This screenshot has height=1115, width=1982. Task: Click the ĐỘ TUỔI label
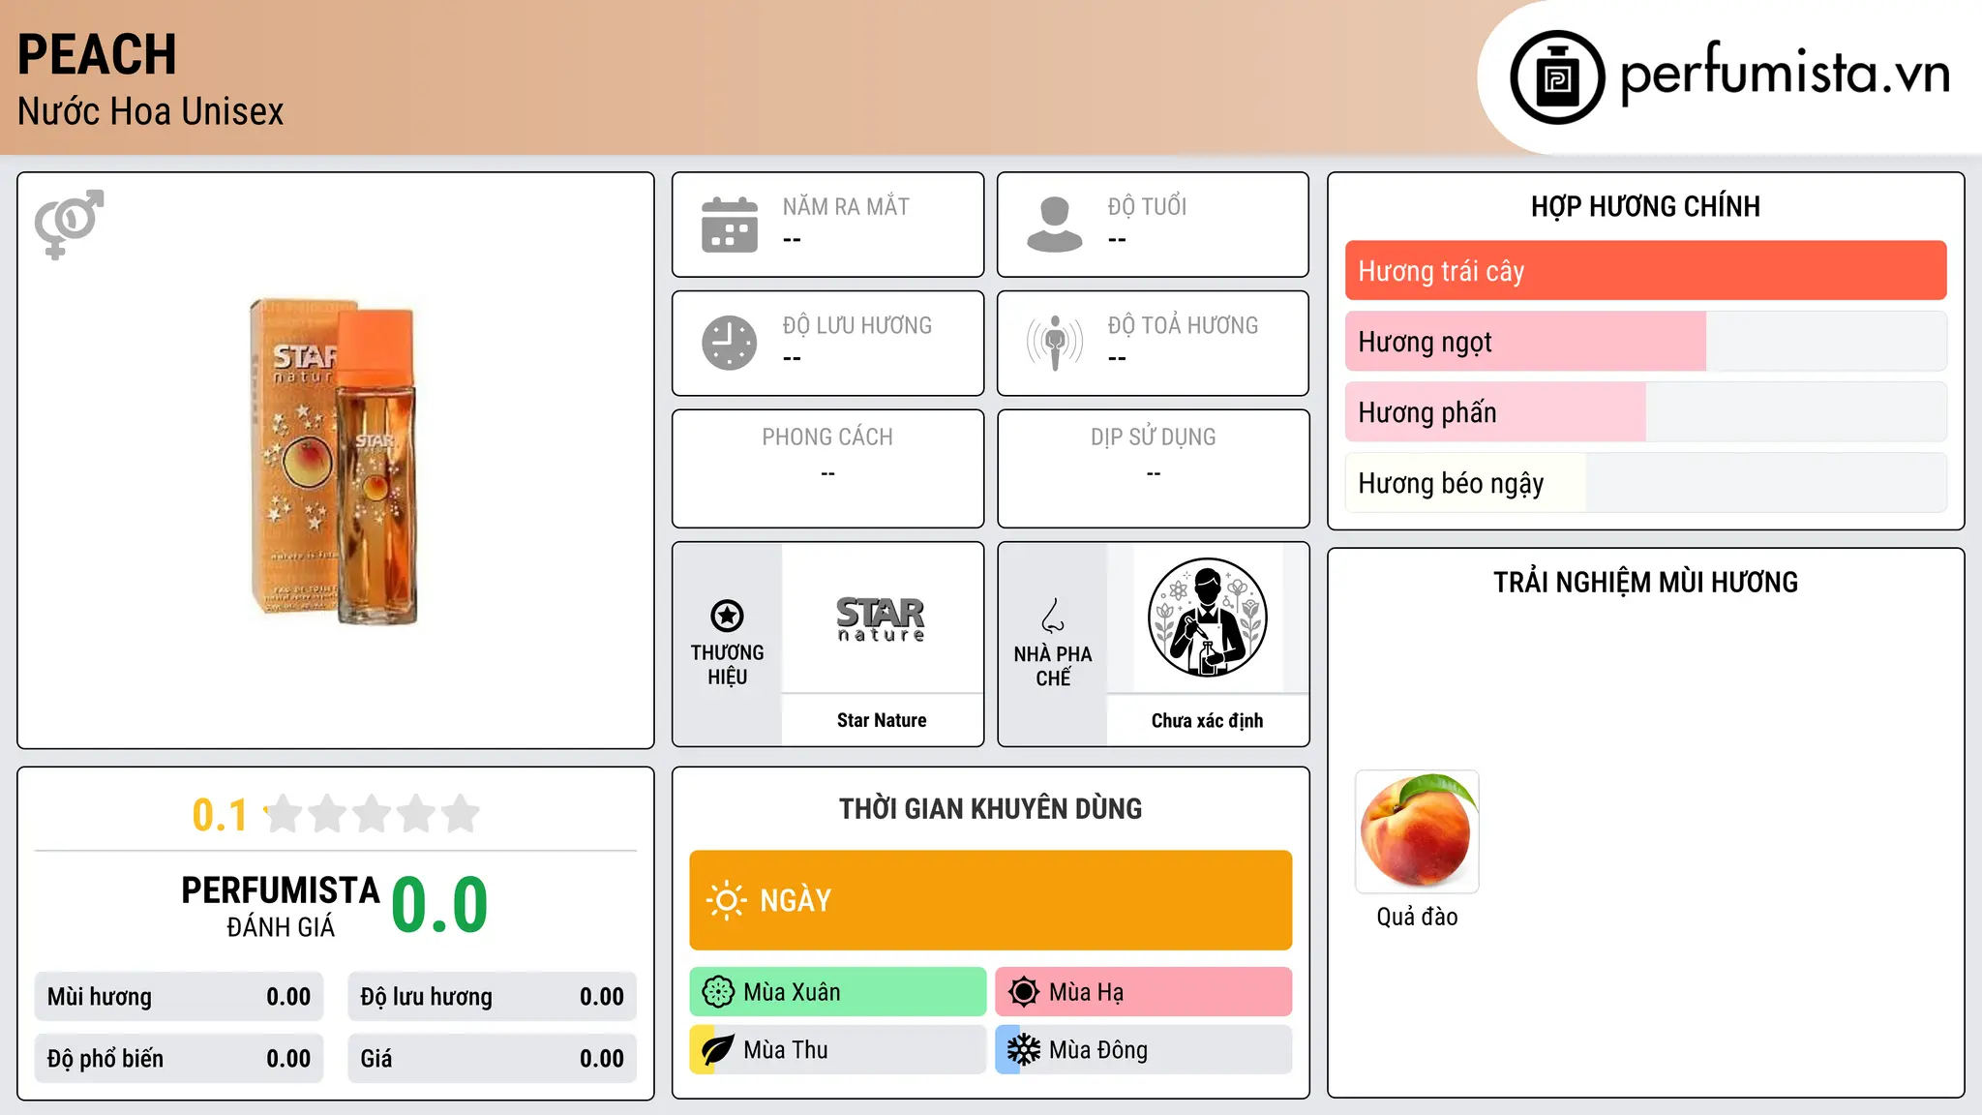(x=1147, y=206)
